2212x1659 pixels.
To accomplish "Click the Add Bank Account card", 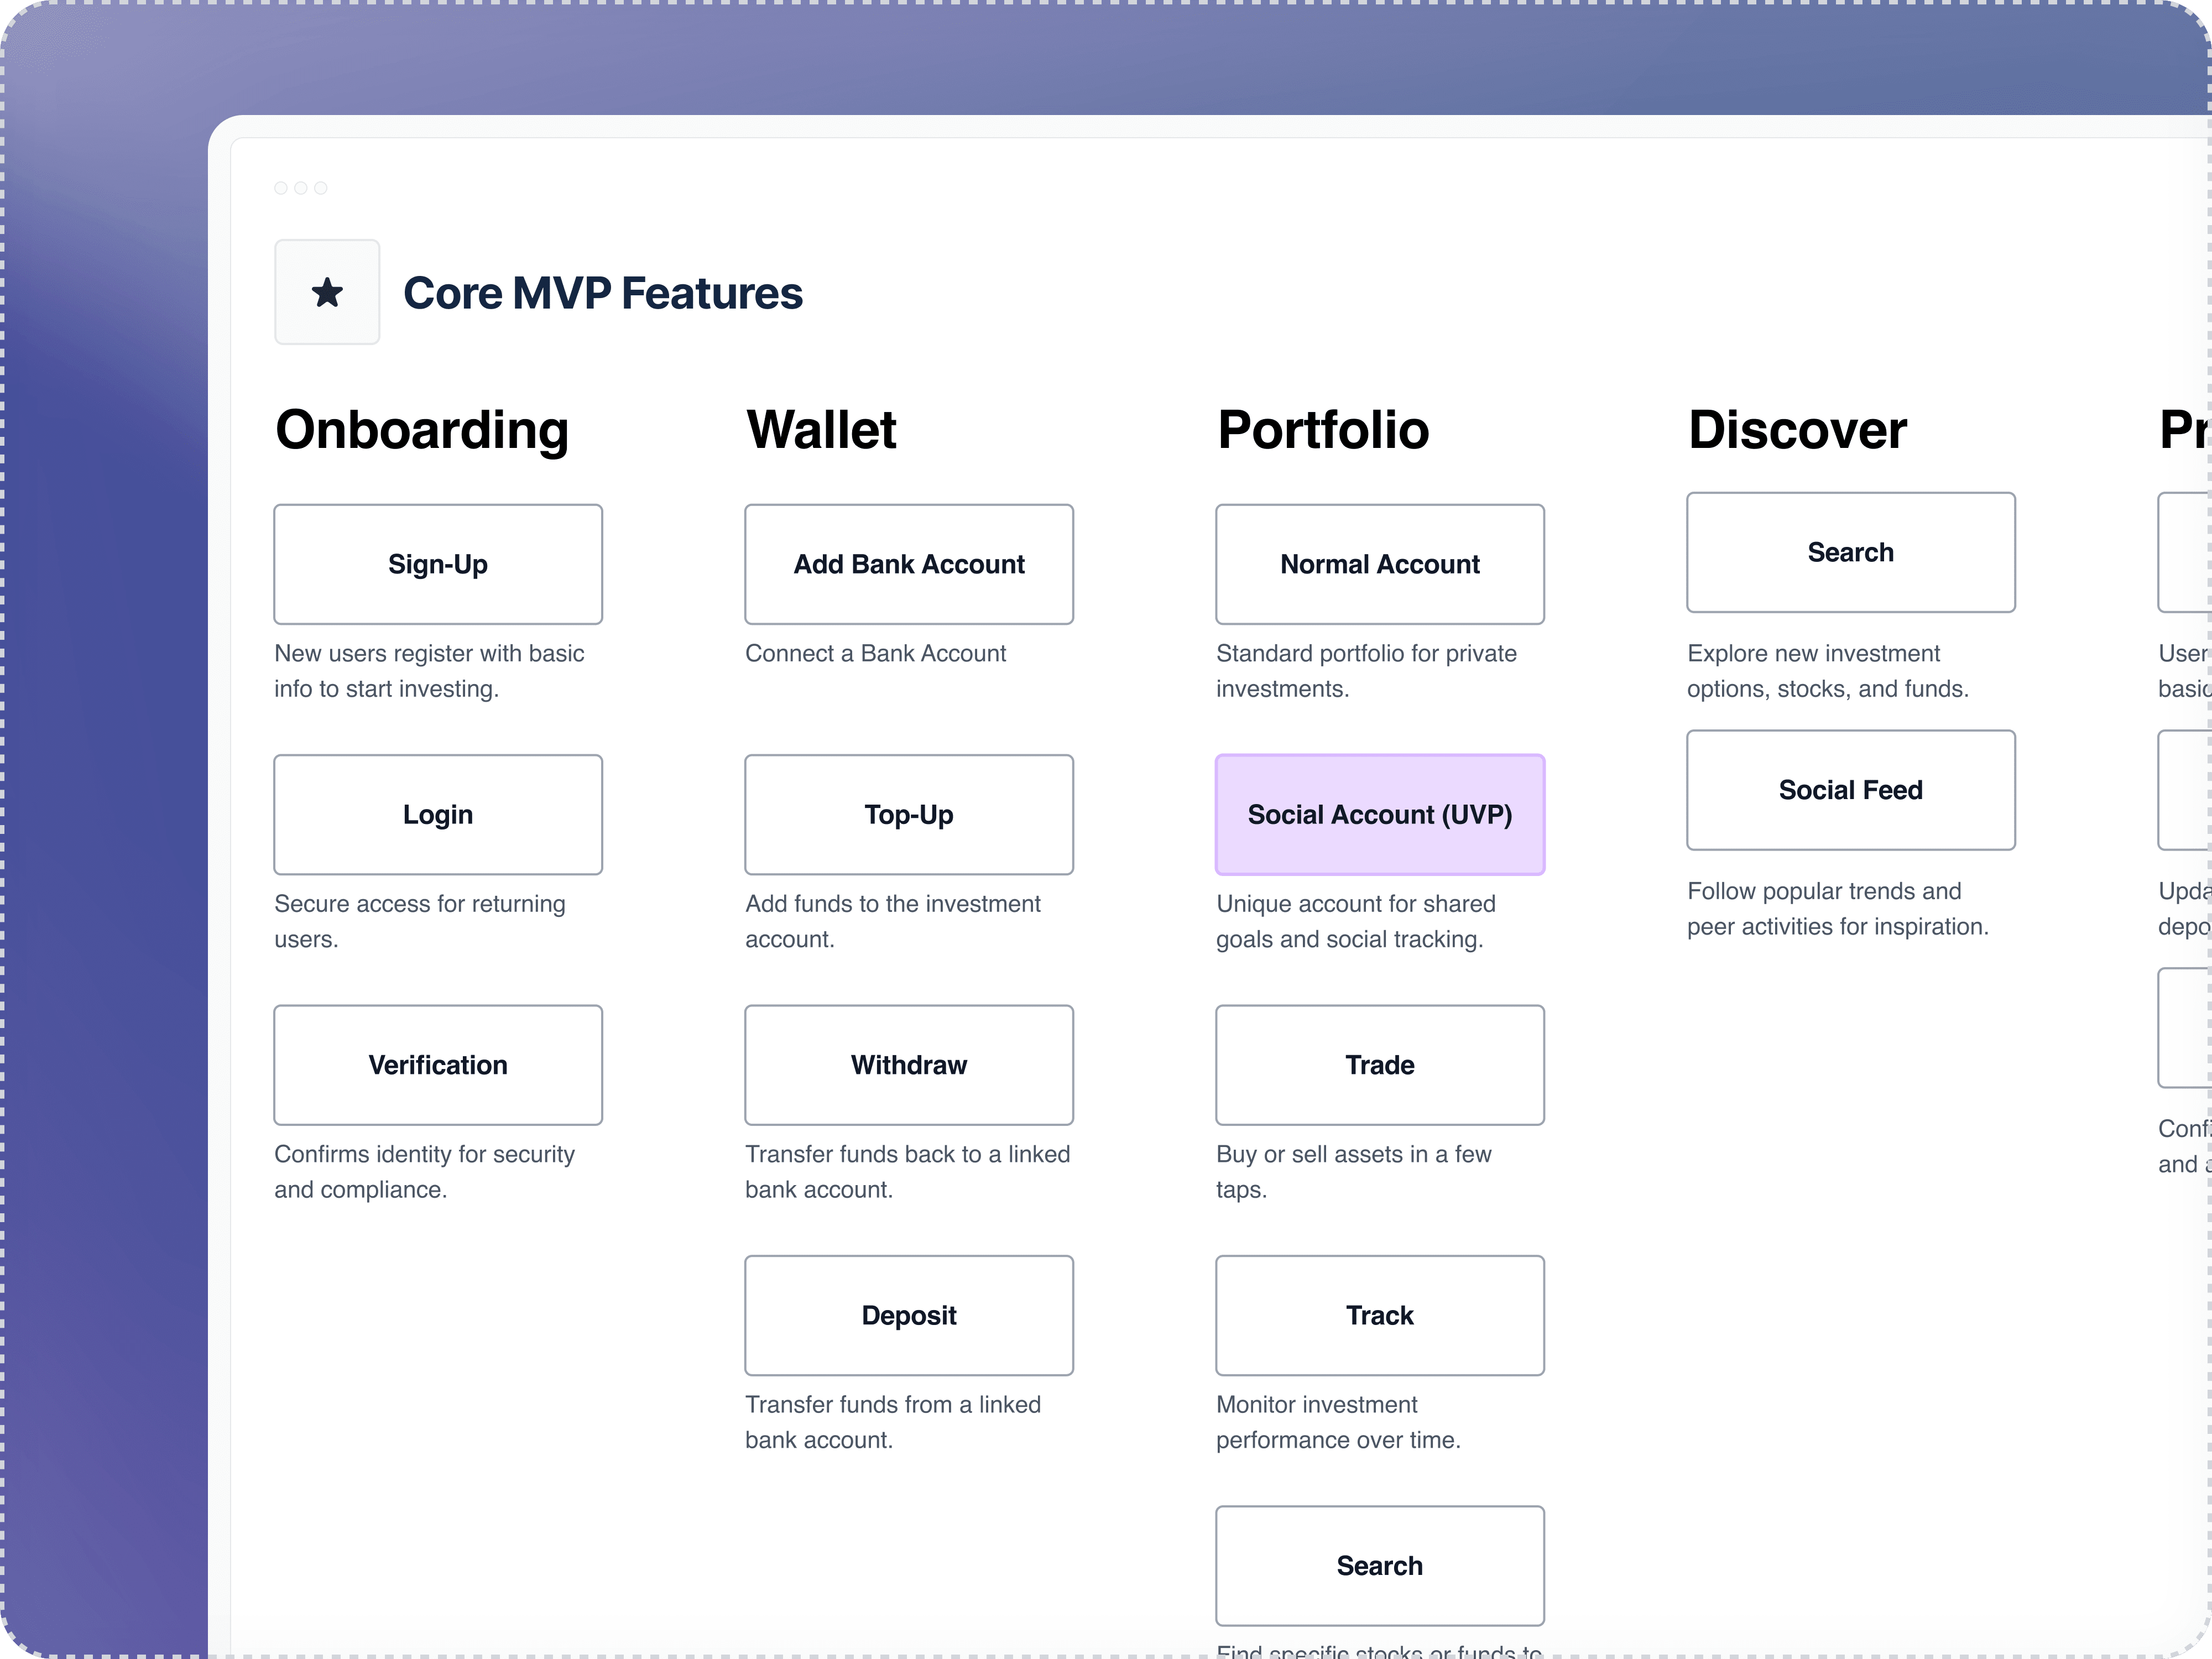I will coord(909,564).
